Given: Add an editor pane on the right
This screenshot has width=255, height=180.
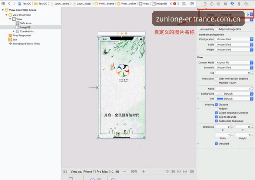Looking at the screenshot, I should point(192,4).
